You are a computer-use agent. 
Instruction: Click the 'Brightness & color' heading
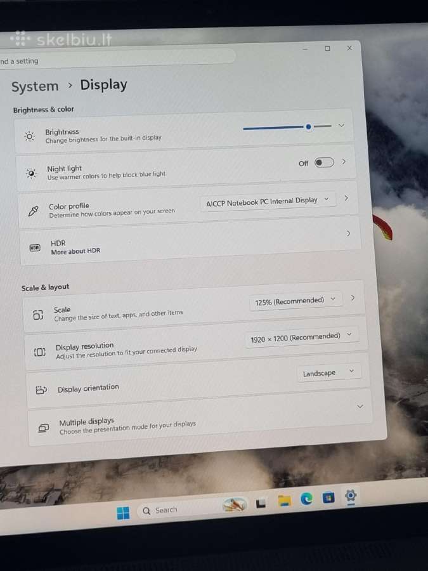tap(43, 109)
